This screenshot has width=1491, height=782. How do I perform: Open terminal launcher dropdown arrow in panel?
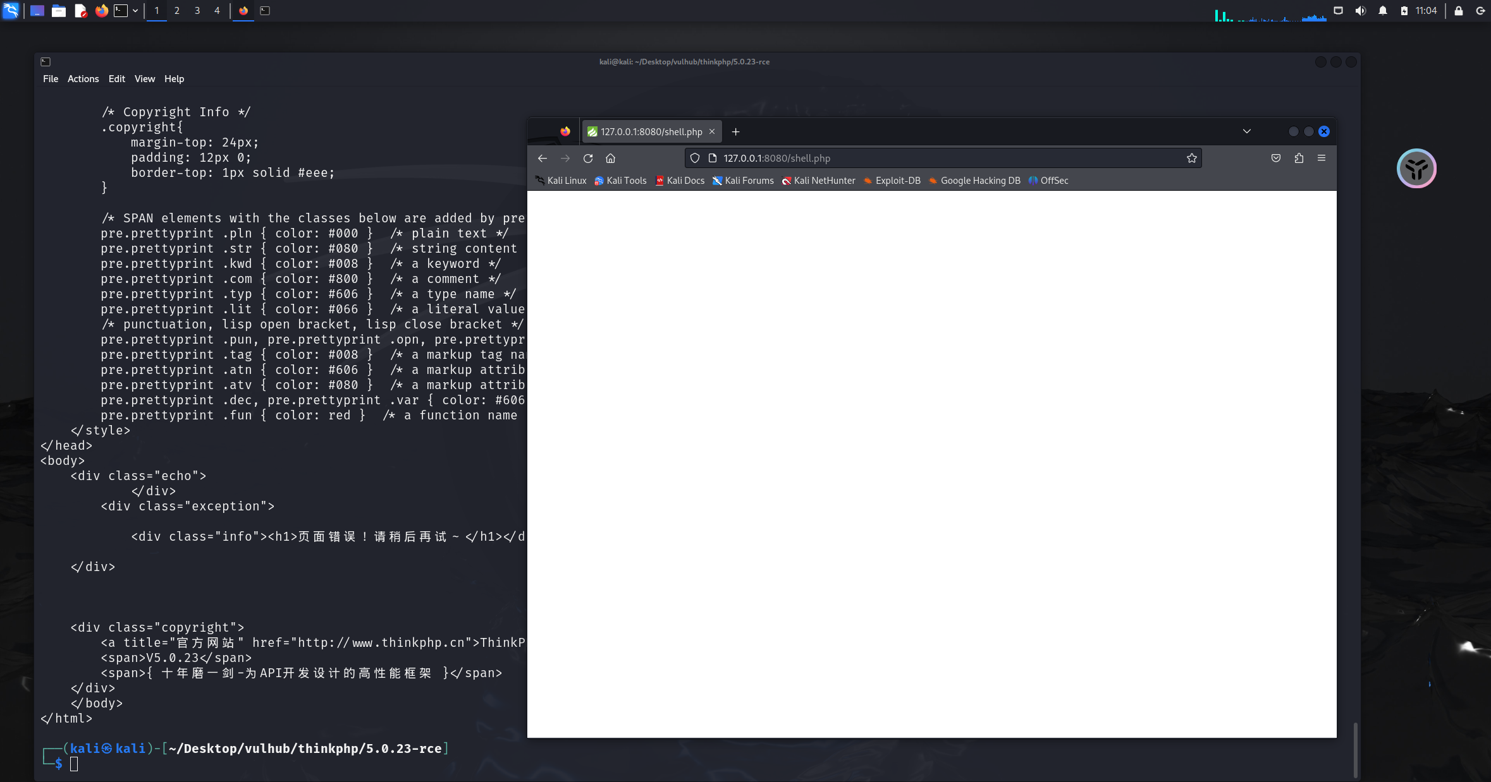click(x=135, y=11)
